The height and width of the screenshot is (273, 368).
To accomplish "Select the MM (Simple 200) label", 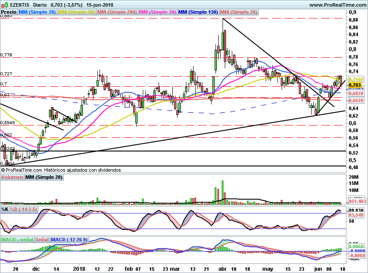I will pyautogui.click(x=117, y=12).
